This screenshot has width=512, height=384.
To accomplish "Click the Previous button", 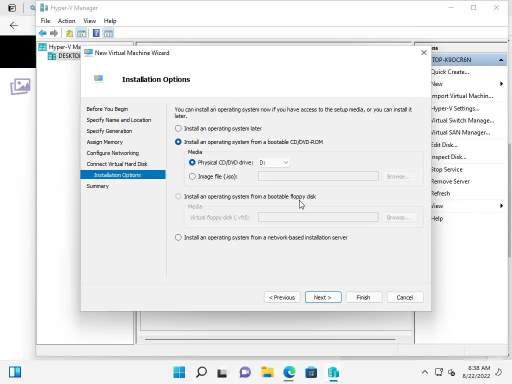I will click(x=282, y=297).
